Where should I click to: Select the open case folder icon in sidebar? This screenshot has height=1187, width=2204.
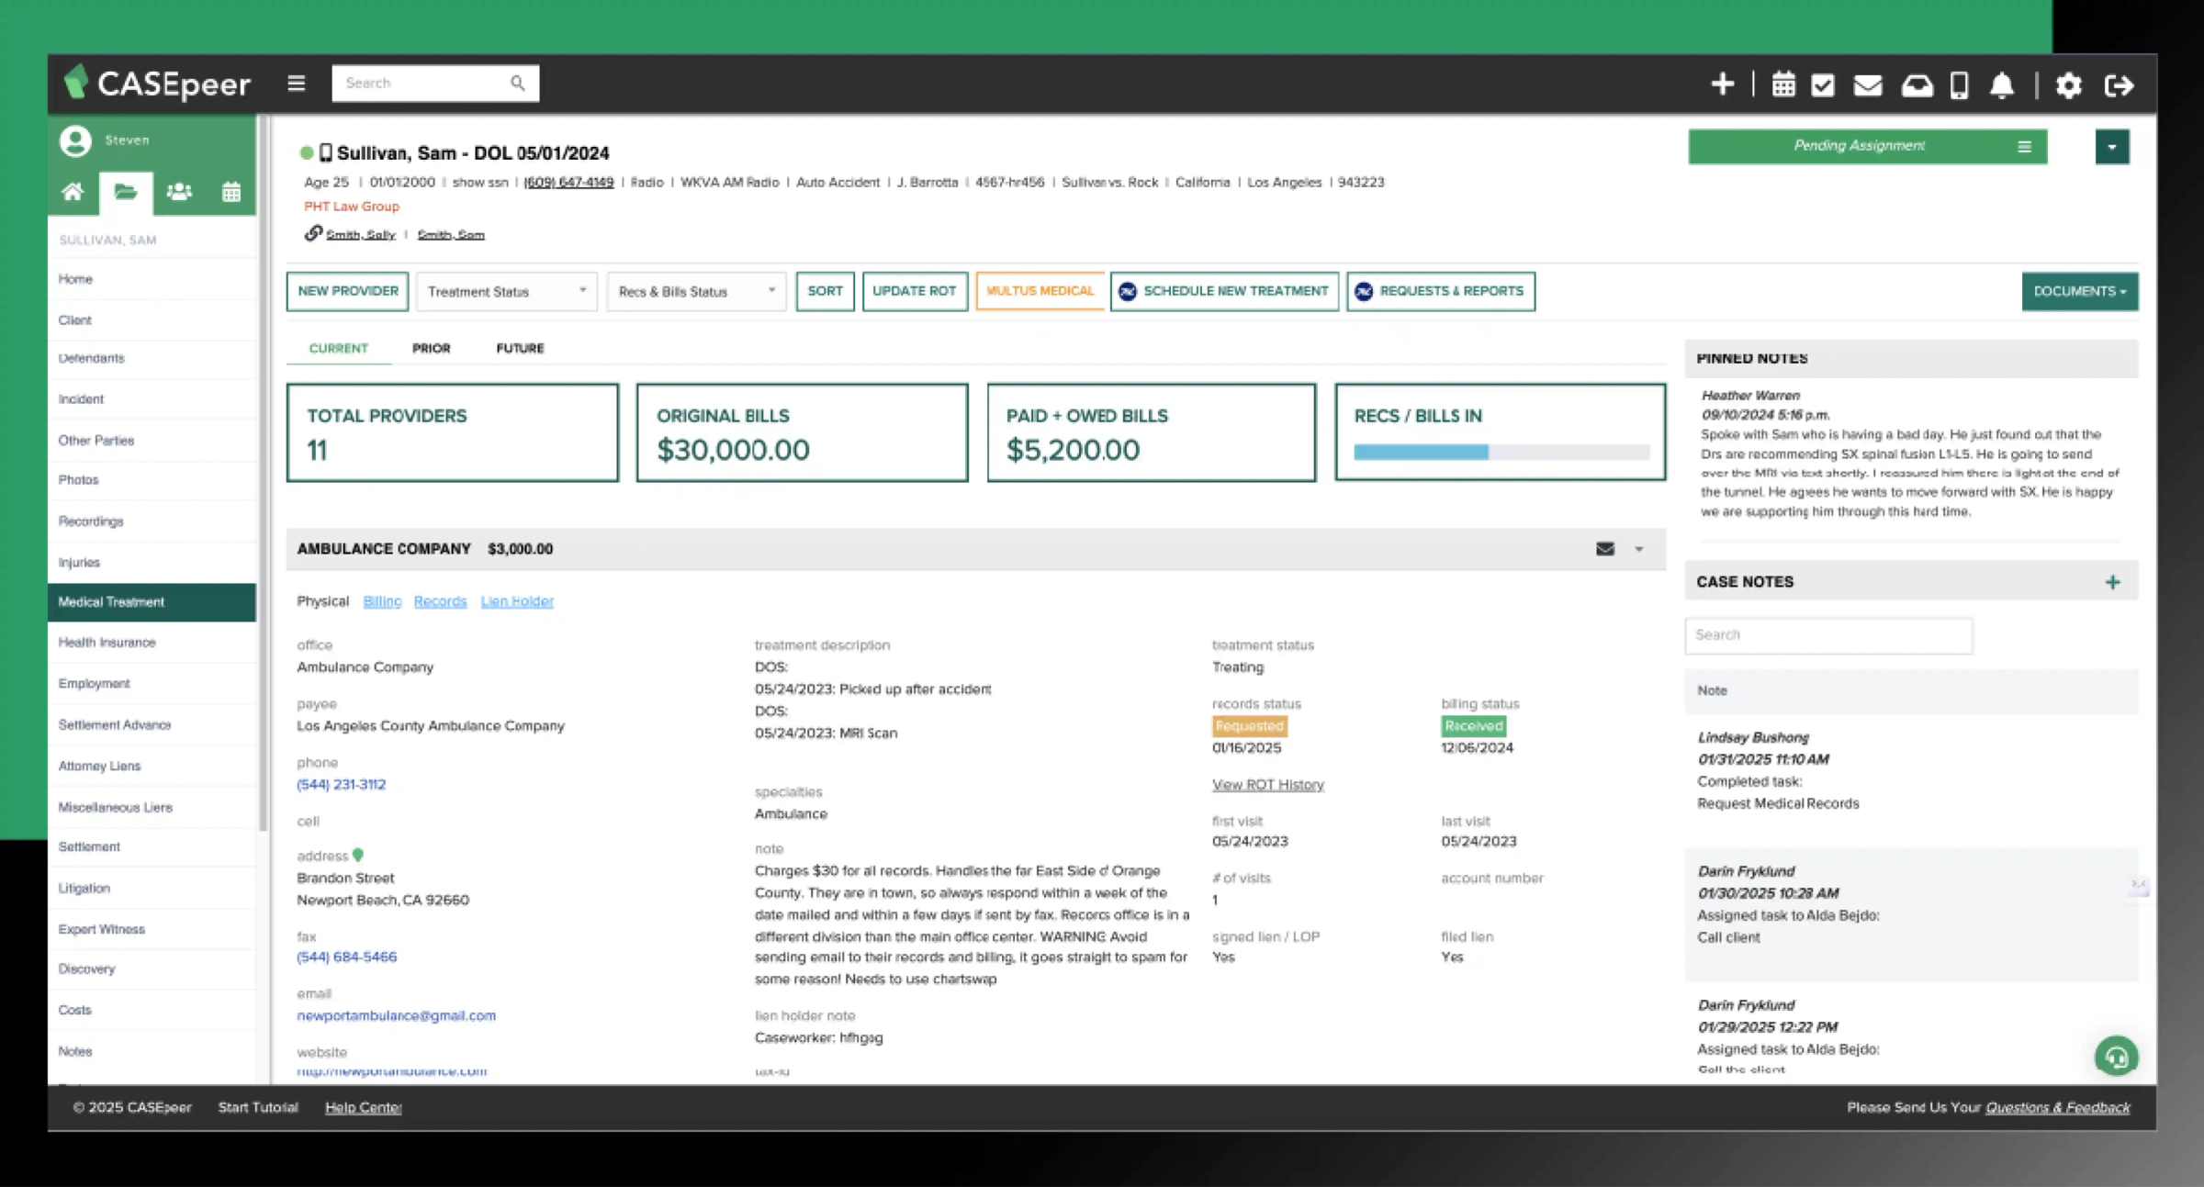coord(127,192)
